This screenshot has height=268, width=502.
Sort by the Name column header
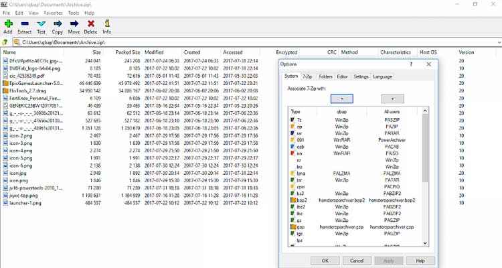(x=33, y=52)
